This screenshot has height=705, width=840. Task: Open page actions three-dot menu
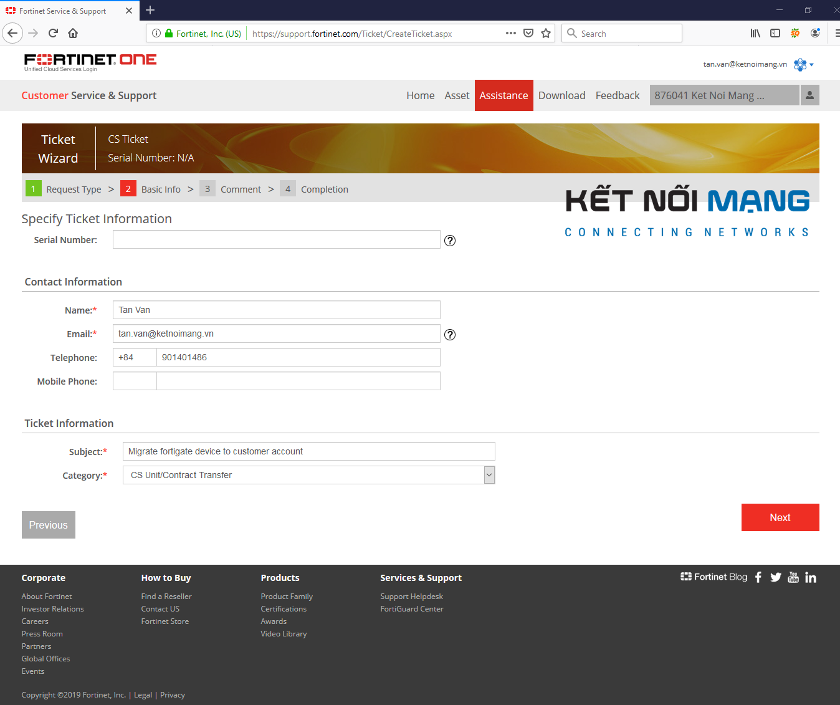tap(511, 33)
